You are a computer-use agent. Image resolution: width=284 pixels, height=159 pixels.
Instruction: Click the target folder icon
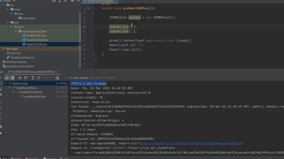click(8, 49)
